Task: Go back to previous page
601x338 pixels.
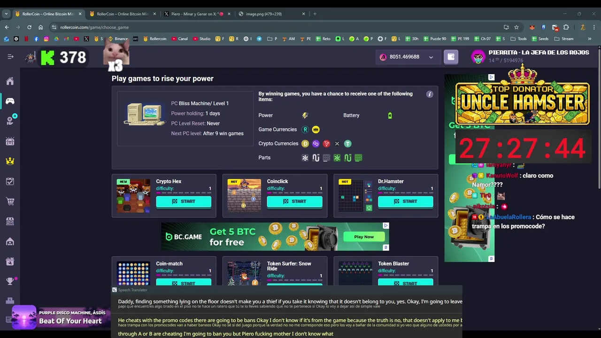Action: (7, 27)
